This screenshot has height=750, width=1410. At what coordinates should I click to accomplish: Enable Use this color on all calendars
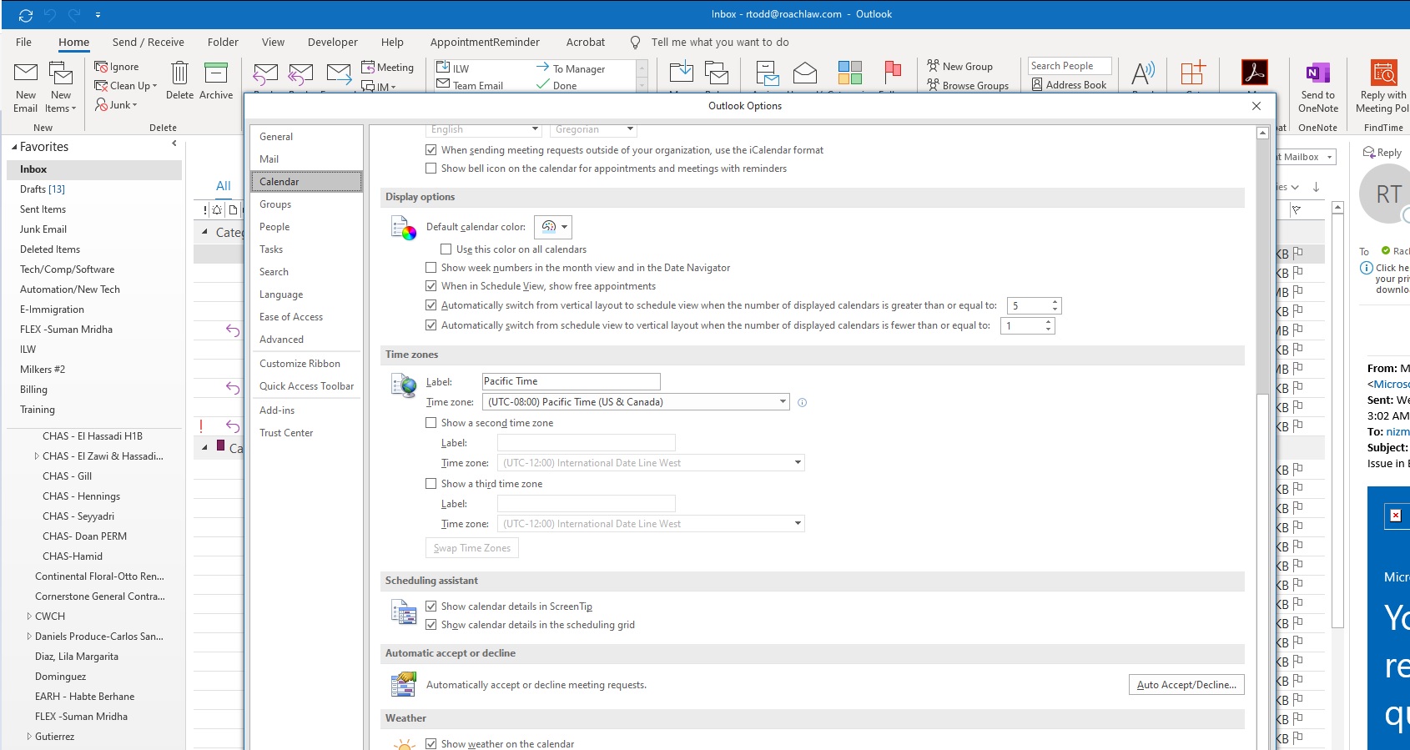click(x=446, y=249)
